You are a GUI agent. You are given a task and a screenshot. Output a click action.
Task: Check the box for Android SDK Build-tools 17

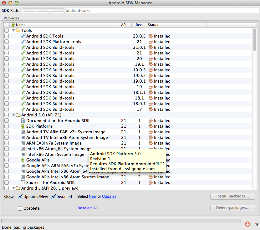[7, 109]
